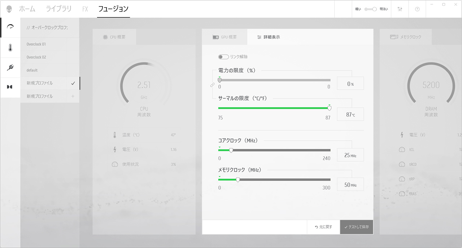Switch to the ライブラリ tab
The width and height of the screenshot is (462, 248).
pyautogui.click(x=58, y=9)
